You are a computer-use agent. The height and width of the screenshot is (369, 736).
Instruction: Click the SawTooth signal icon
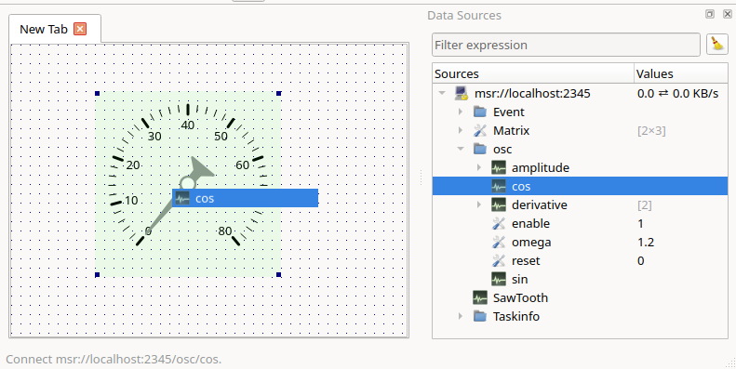pyautogui.click(x=480, y=297)
